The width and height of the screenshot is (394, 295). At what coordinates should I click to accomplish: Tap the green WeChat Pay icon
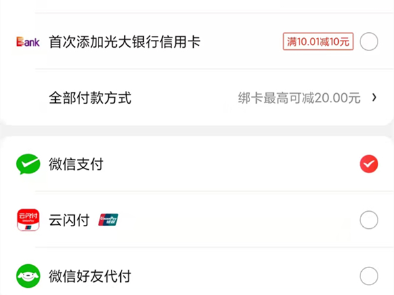coord(28,164)
